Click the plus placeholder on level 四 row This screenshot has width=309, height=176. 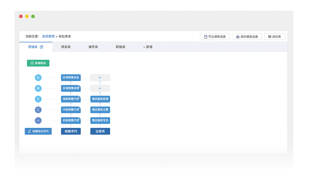pos(100,89)
